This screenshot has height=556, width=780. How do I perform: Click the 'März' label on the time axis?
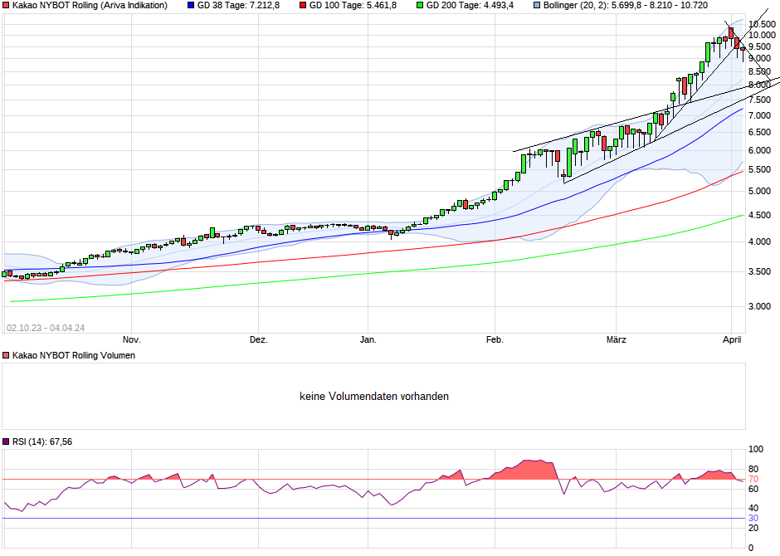pyautogui.click(x=616, y=339)
